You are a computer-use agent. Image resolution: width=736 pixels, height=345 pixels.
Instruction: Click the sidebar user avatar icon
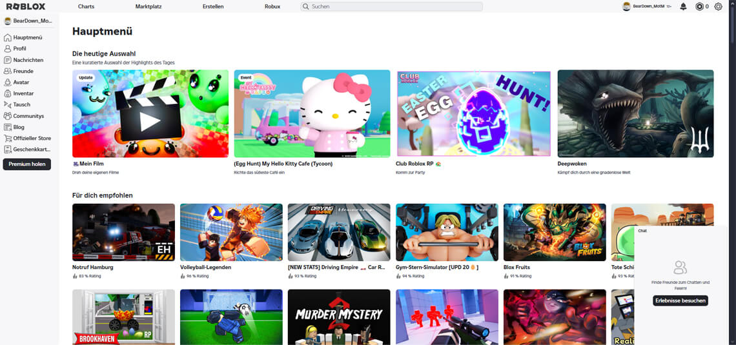click(x=8, y=21)
